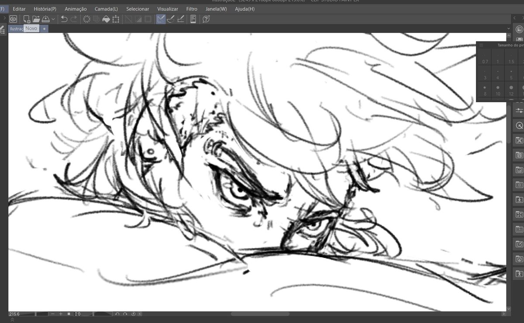
Task: Expand the command bar left chevron
Action: pyautogui.click(x=4, y=19)
